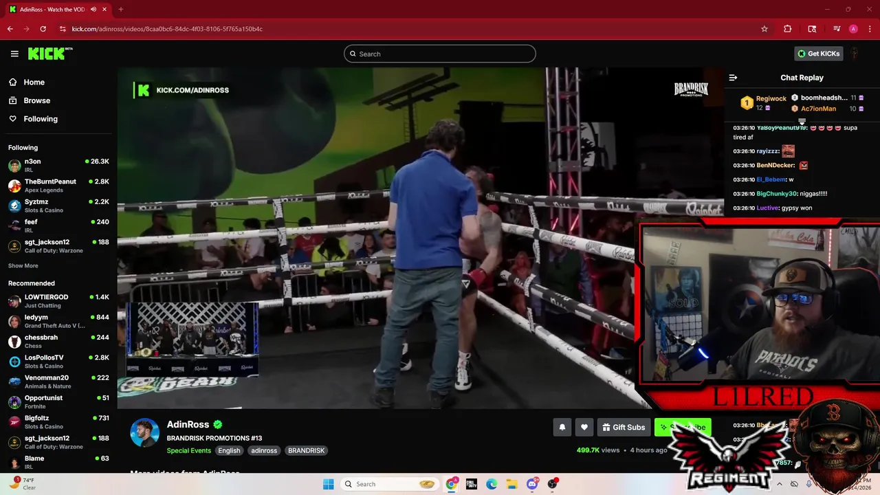Open the Chrome profile avatar
Viewport: 880px width, 495px height.
pos(853,29)
